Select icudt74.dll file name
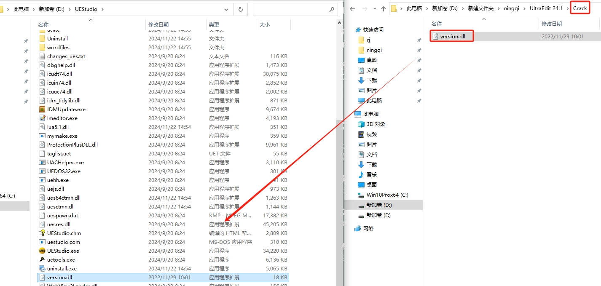The height and width of the screenshot is (286, 601). (x=59, y=74)
